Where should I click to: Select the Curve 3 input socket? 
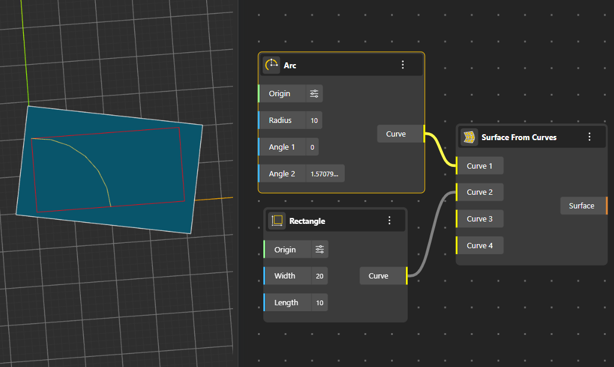pyautogui.click(x=457, y=219)
